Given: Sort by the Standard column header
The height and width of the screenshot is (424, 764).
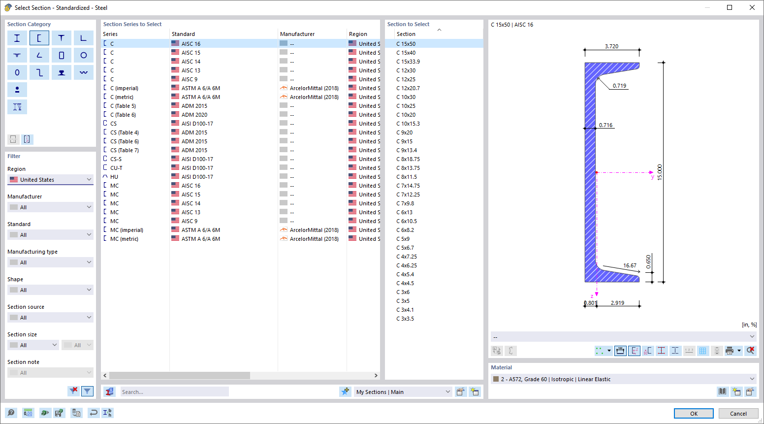Looking at the screenshot, I should tap(224, 34).
